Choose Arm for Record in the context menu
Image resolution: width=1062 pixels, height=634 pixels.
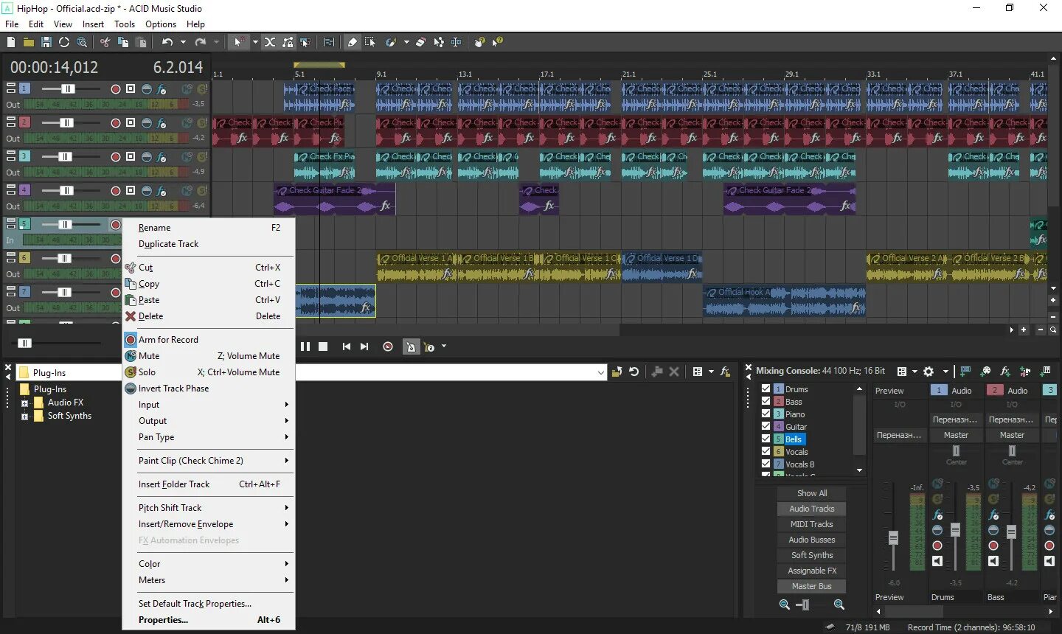click(209, 340)
